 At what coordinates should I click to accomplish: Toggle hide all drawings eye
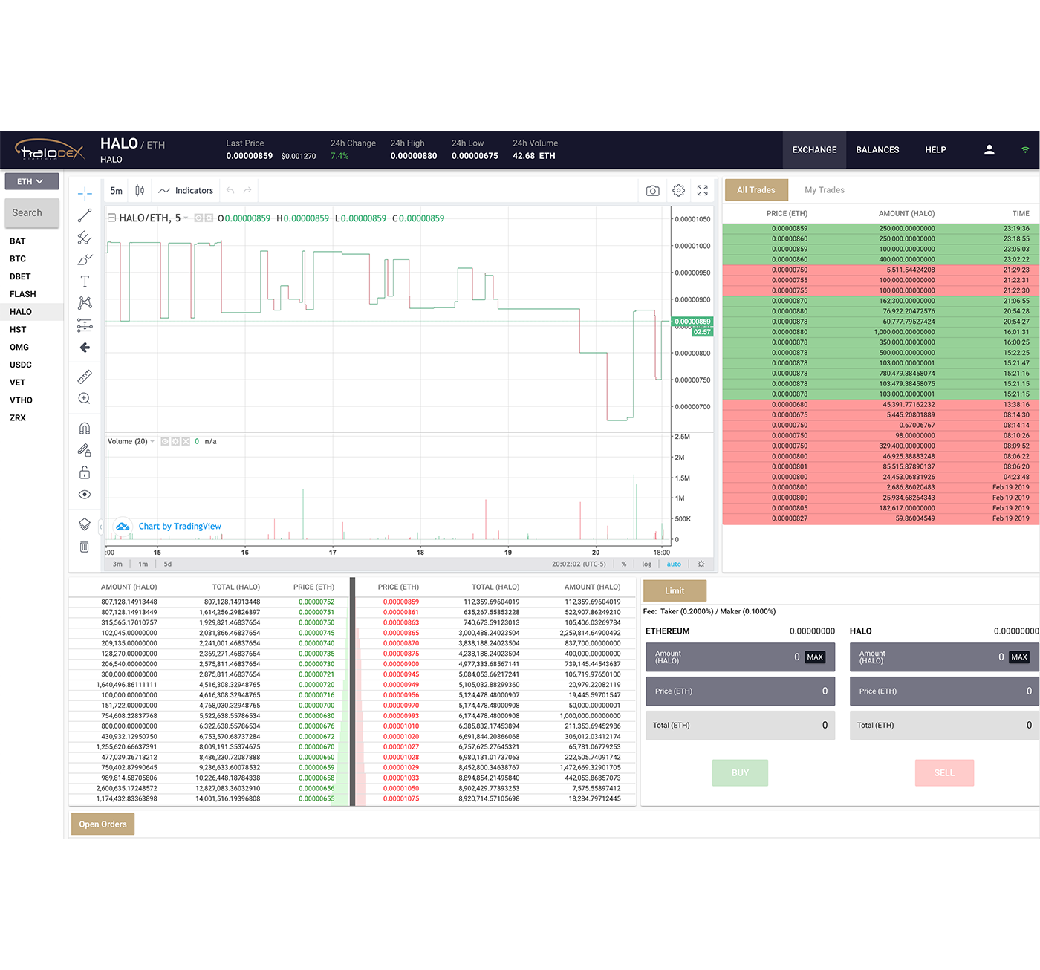(x=85, y=495)
